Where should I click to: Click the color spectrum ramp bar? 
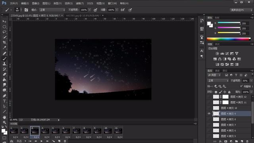(229, 39)
